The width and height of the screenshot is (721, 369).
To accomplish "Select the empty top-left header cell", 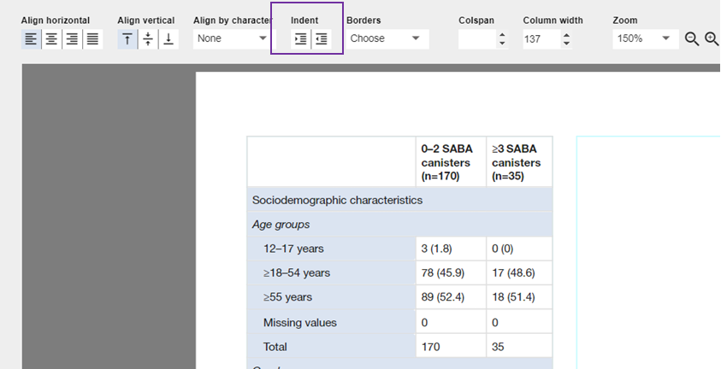I will coord(332,162).
